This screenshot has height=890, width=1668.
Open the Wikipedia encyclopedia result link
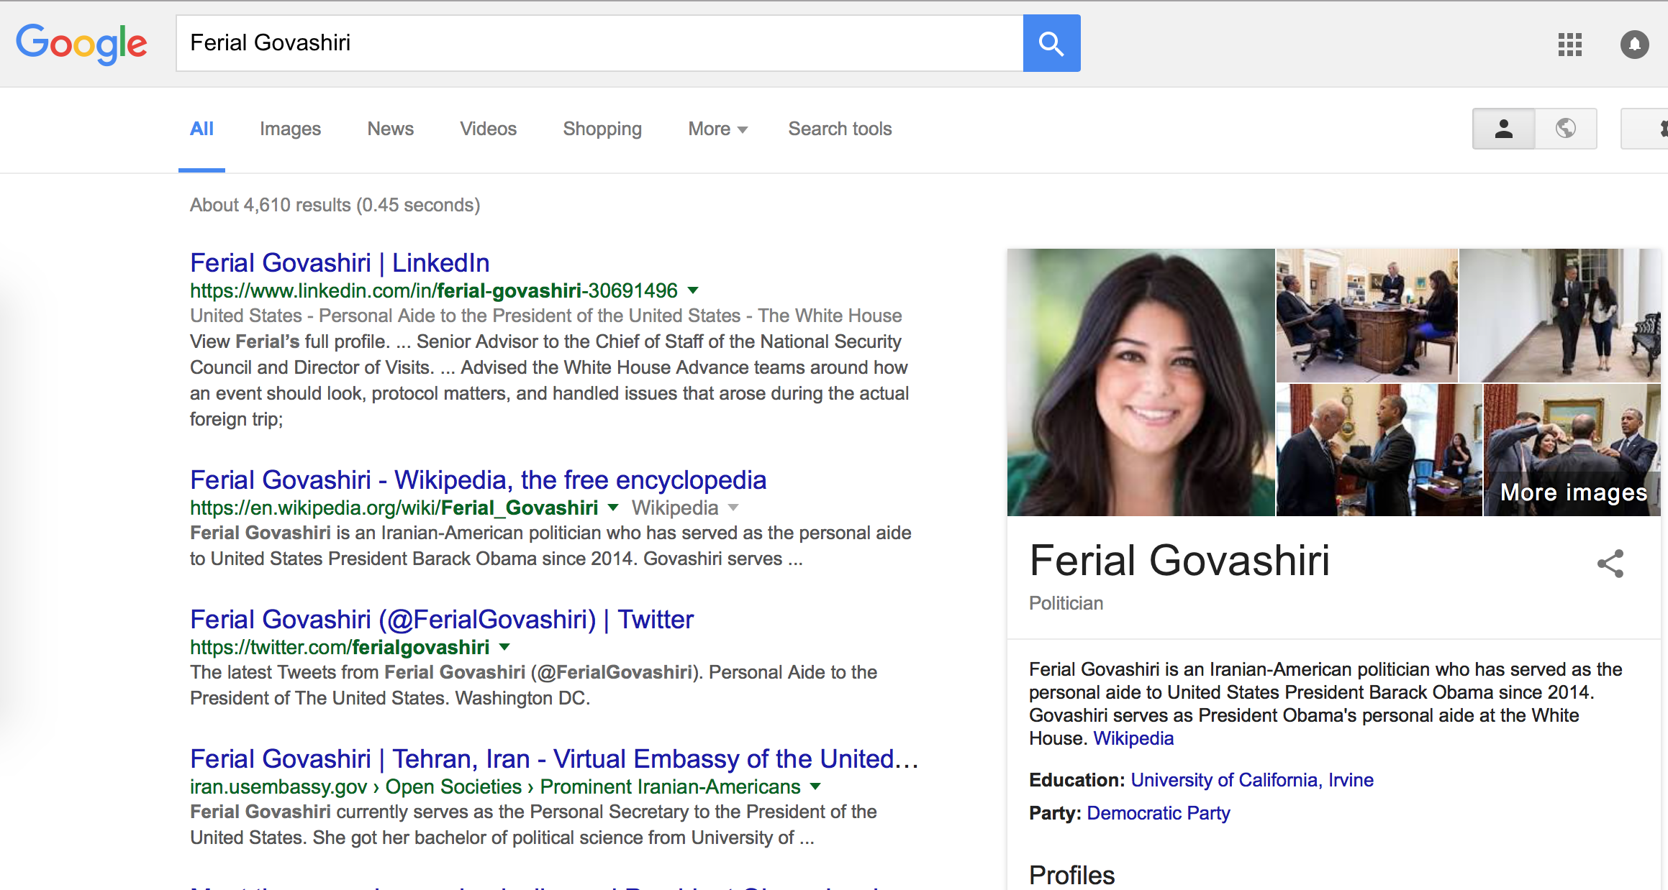pyautogui.click(x=478, y=480)
